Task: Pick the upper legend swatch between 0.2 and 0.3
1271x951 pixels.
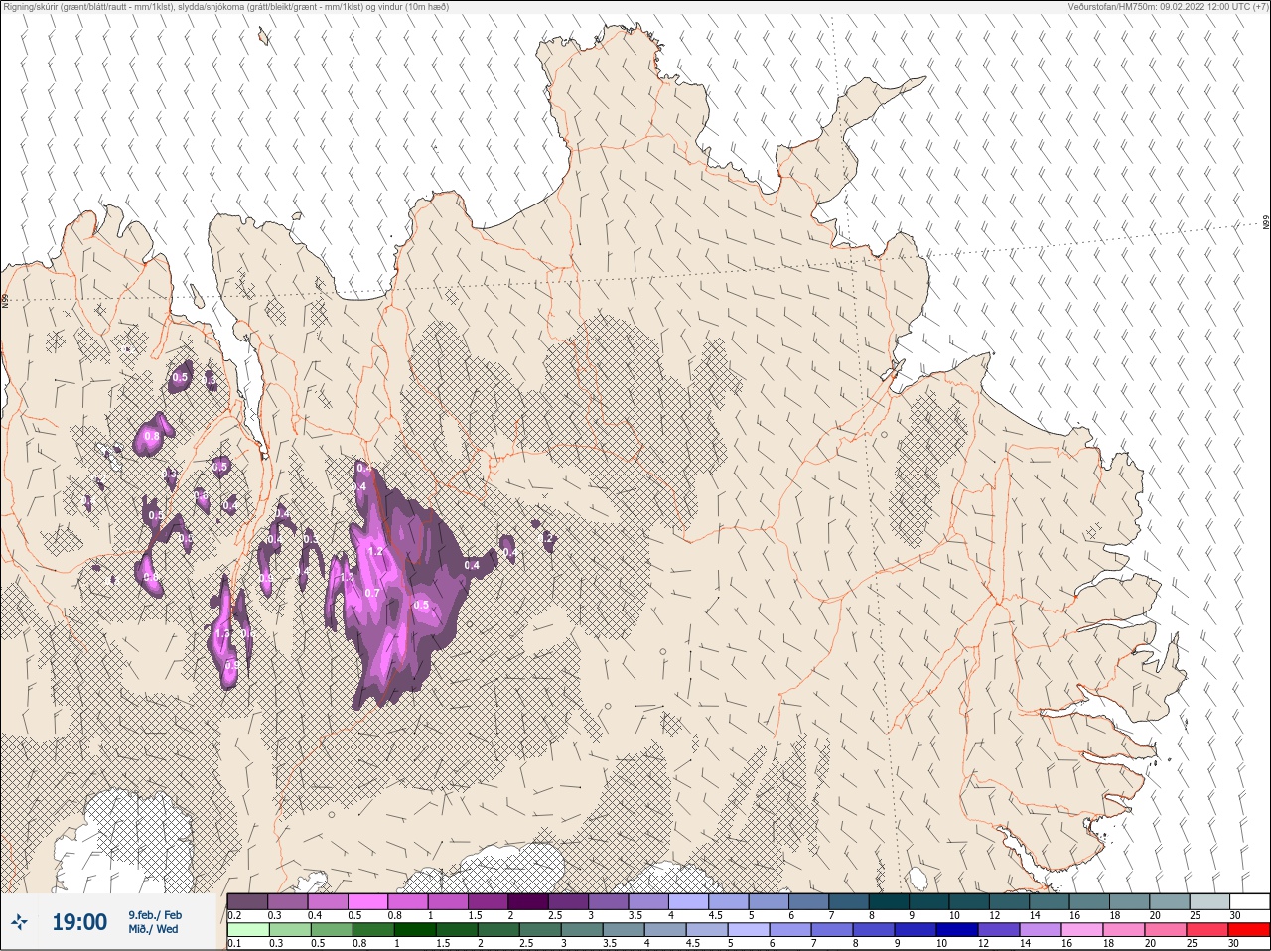Action: coord(247,901)
